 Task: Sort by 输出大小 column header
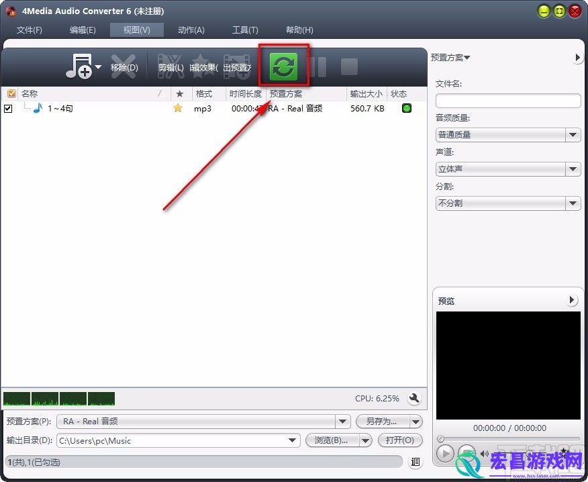[x=366, y=93]
